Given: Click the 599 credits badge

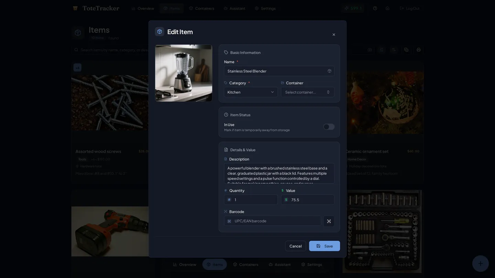Looking at the screenshot, I should [x=353, y=8].
